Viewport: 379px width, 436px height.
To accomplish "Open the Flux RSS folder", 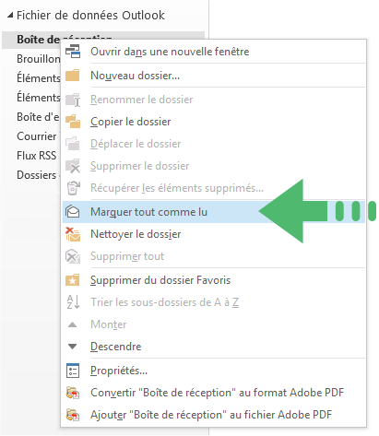I will (37, 156).
